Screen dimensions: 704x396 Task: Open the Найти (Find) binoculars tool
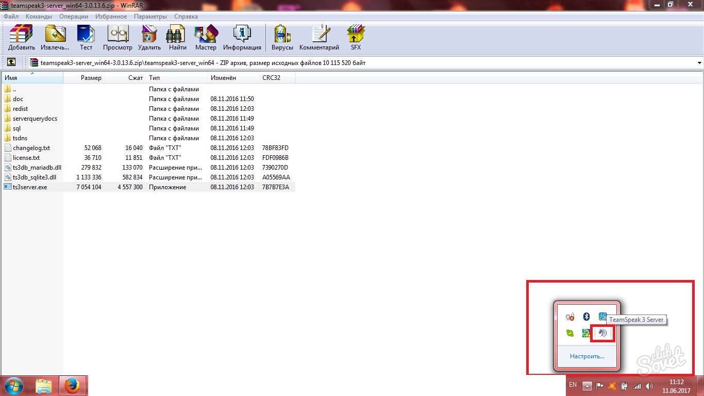coord(177,38)
